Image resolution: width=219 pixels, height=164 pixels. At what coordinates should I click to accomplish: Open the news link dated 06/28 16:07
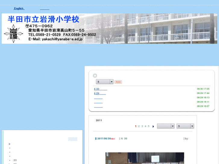click(x=98, y=107)
